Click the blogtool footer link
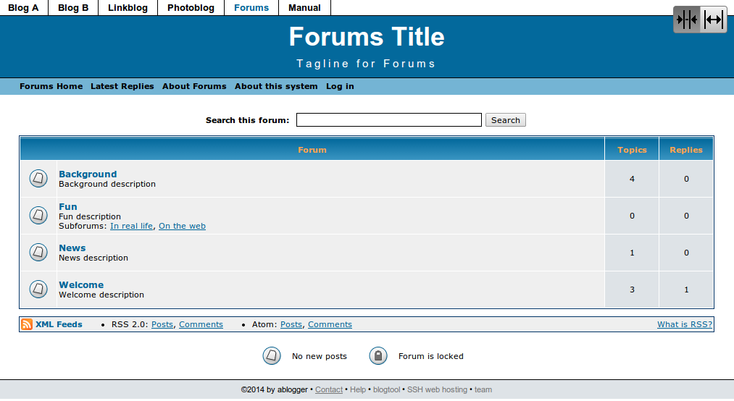The image size is (734, 401). point(387,389)
